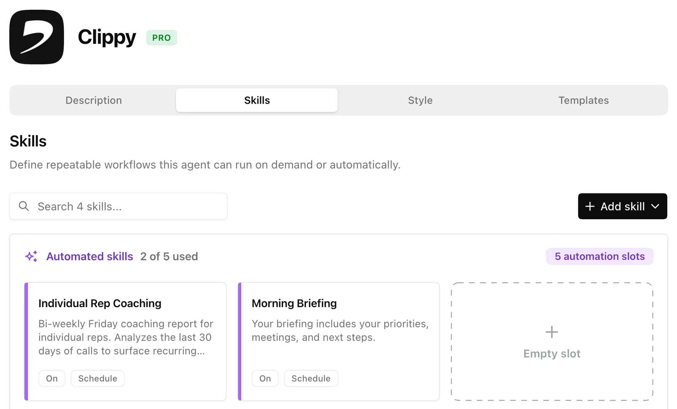Click the Clippy agent name
Image resolution: width=677 pixels, height=409 pixels.
pos(107,37)
